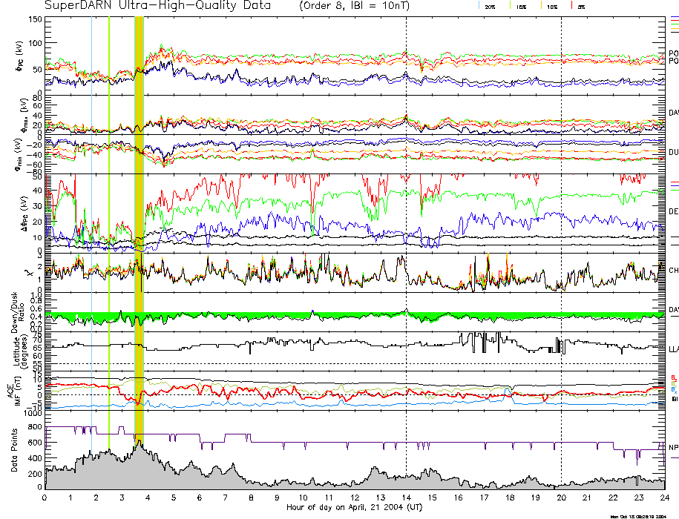Click the green vertical marker near hour 2.5
679x519 pixels.
109,222
